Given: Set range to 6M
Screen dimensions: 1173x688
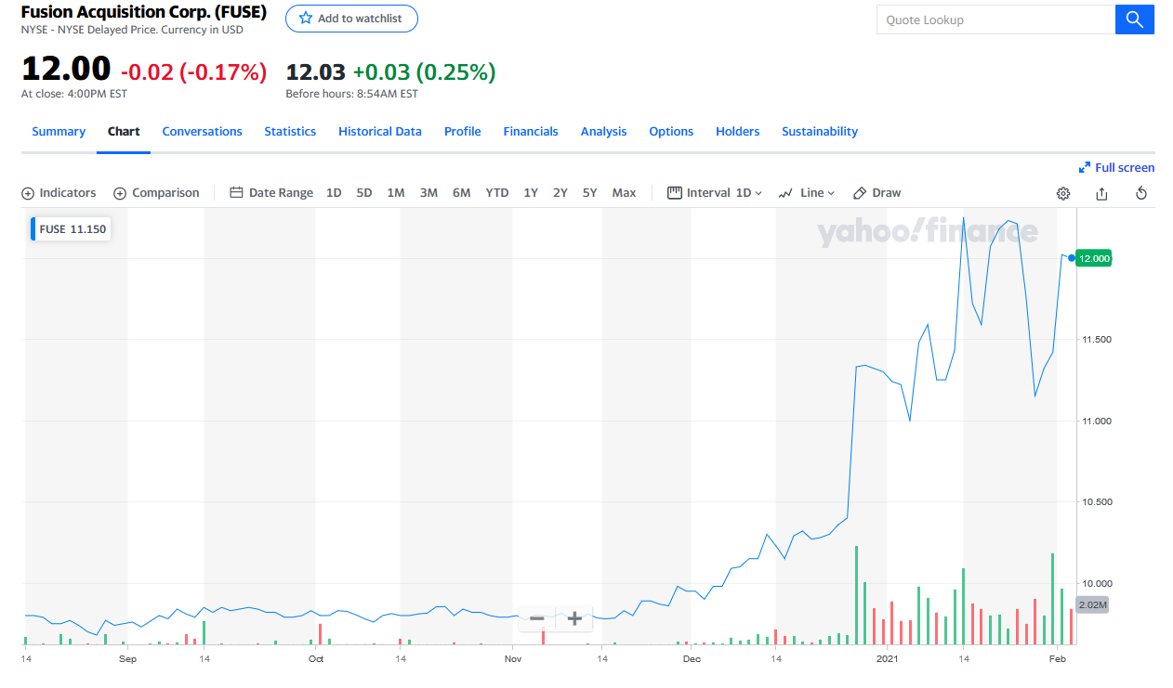Looking at the screenshot, I should pos(462,193).
